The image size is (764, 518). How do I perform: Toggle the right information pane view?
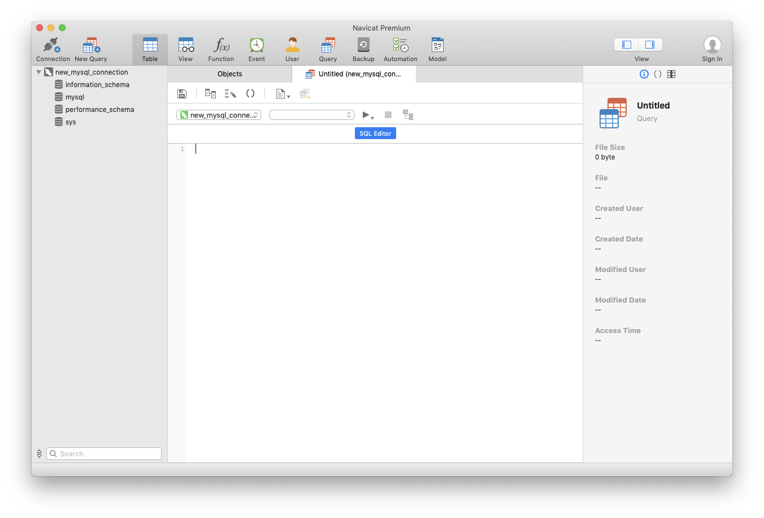coord(650,45)
